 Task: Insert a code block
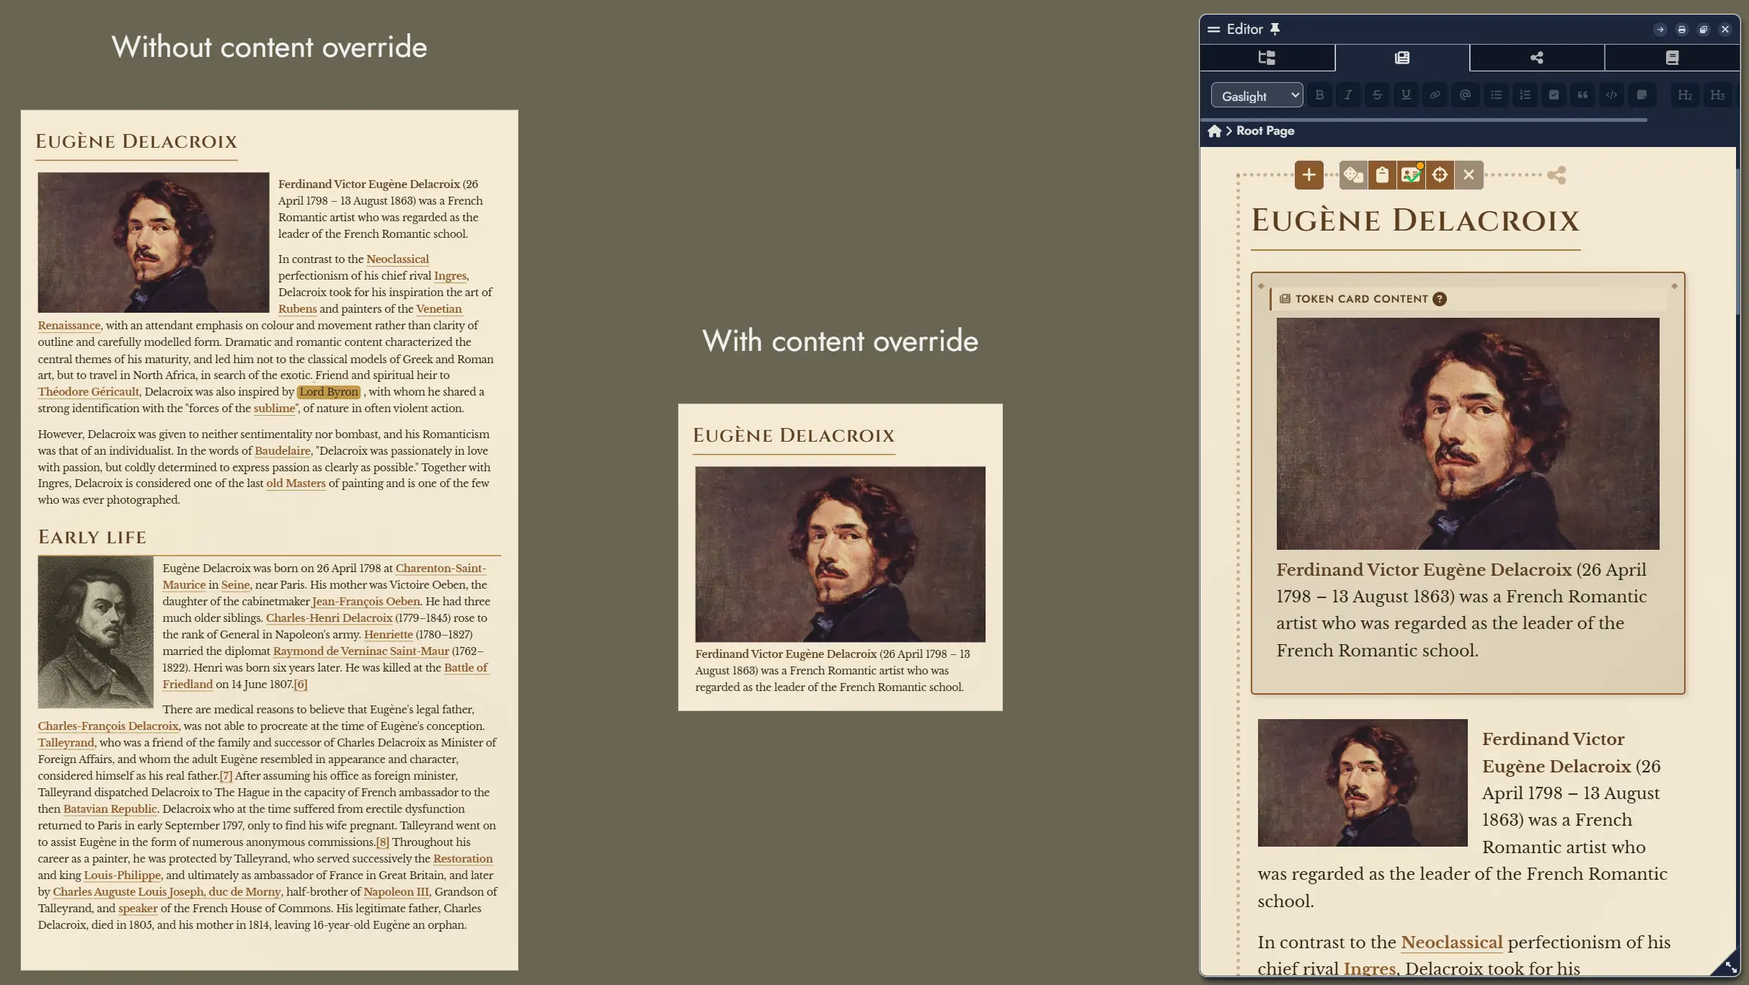pyautogui.click(x=1612, y=94)
